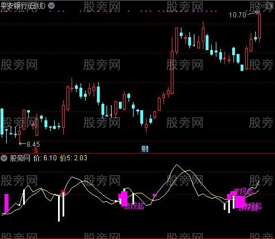Select the 10.70 high price label
The width and height of the screenshot is (275, 239).
click(x=237, y=15)
